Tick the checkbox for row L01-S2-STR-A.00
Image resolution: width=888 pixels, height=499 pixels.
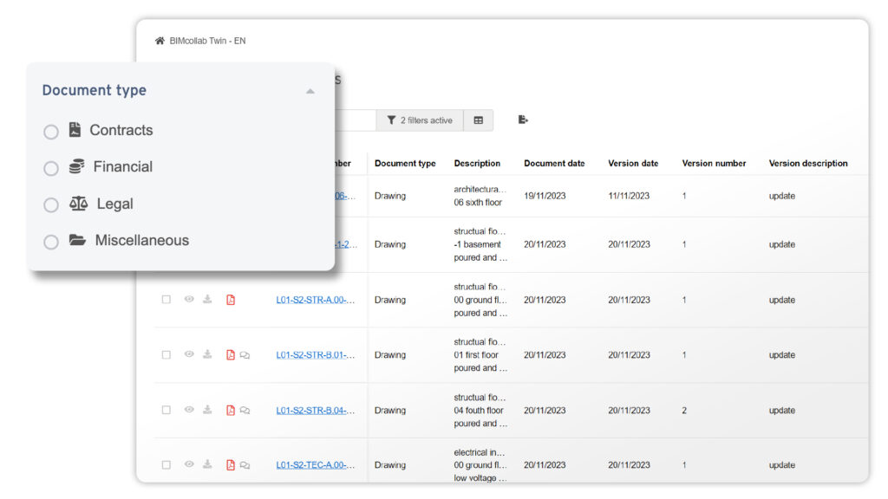[166, 300]
